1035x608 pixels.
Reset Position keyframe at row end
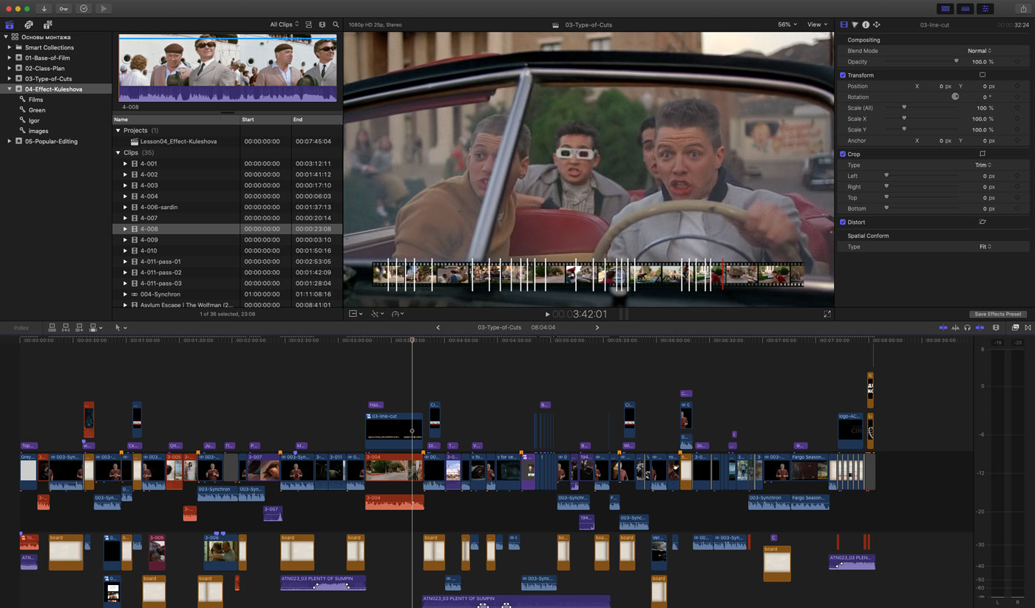click(x=1018, y=86)
